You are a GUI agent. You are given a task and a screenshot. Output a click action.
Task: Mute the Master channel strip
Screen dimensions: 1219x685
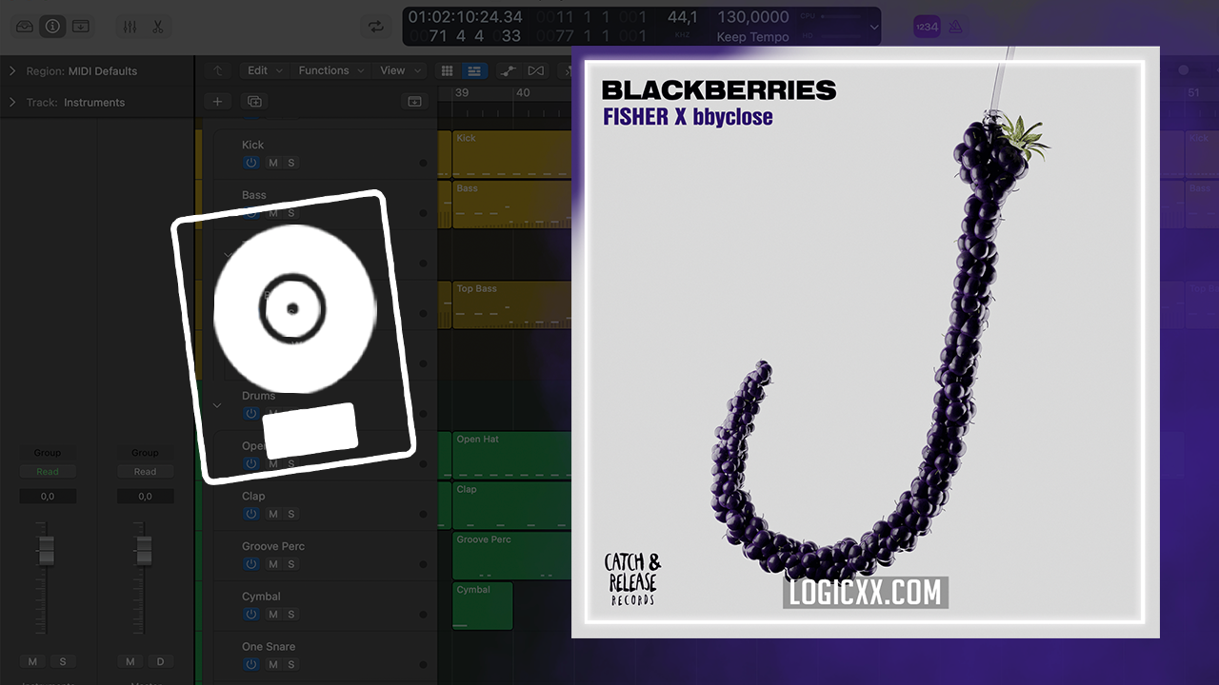tap(130, 661)
